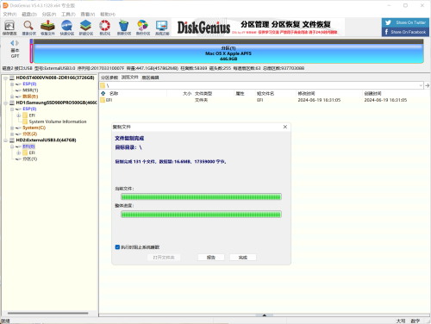Open the 查看(V) menu

88,14
